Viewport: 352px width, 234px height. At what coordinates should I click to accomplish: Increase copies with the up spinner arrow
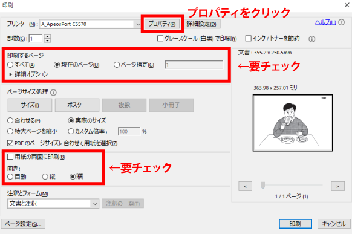(x=47, y=36)
